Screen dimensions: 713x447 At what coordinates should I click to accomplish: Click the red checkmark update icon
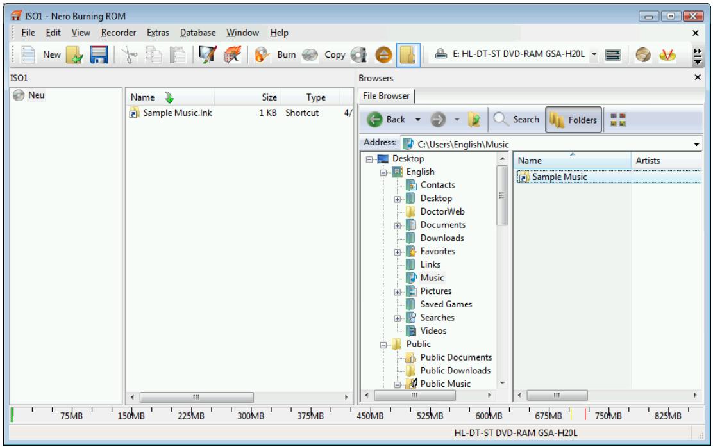pyautogui.click(x=667, y=55)
